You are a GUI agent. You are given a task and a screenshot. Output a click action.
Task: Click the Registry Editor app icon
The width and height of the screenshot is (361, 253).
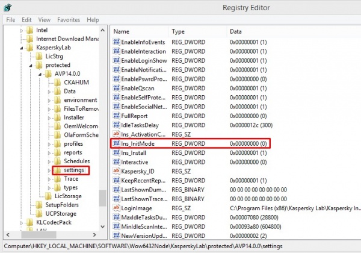pyautogui.click(x=8, y=7)
